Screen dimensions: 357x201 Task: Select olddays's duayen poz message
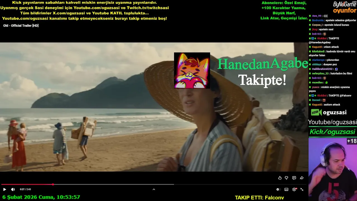tap(323, 64)
